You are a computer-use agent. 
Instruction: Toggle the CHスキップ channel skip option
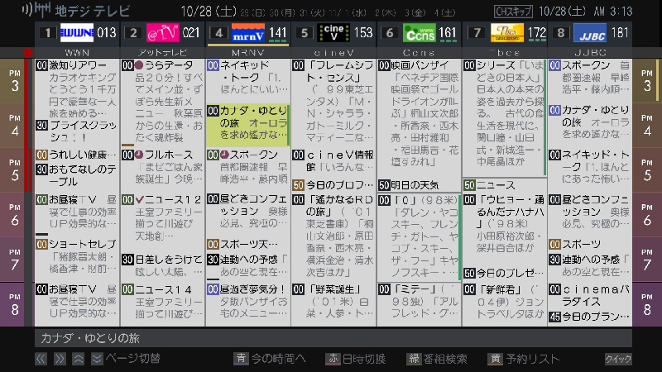coord(513,11)
